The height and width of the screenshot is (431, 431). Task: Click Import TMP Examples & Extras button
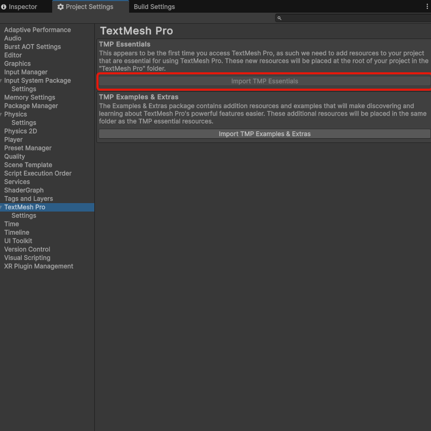[265, 134]
